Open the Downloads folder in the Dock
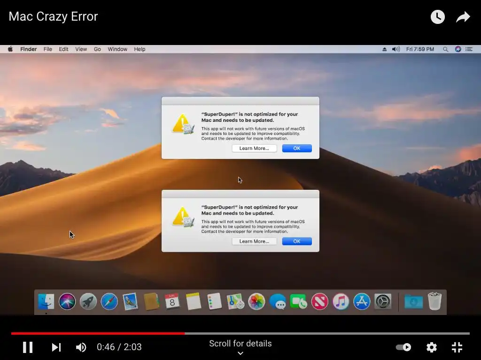This screenshot has width=481, height=360. 413,301
